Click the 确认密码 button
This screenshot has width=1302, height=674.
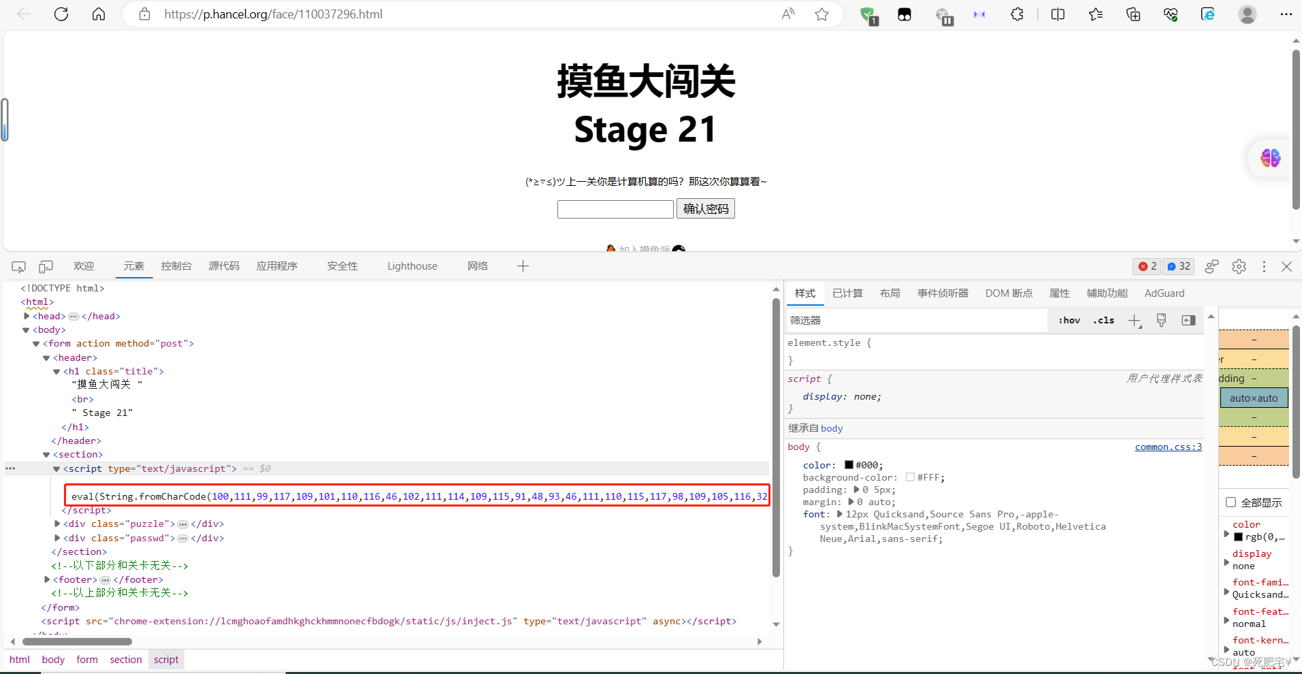[x=706, y=209]
